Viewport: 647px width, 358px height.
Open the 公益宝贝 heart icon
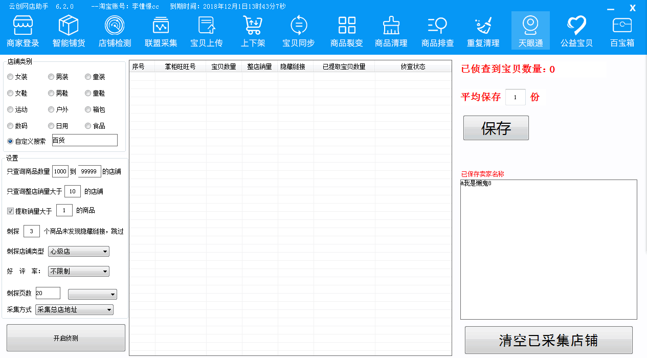coord(576,31)
